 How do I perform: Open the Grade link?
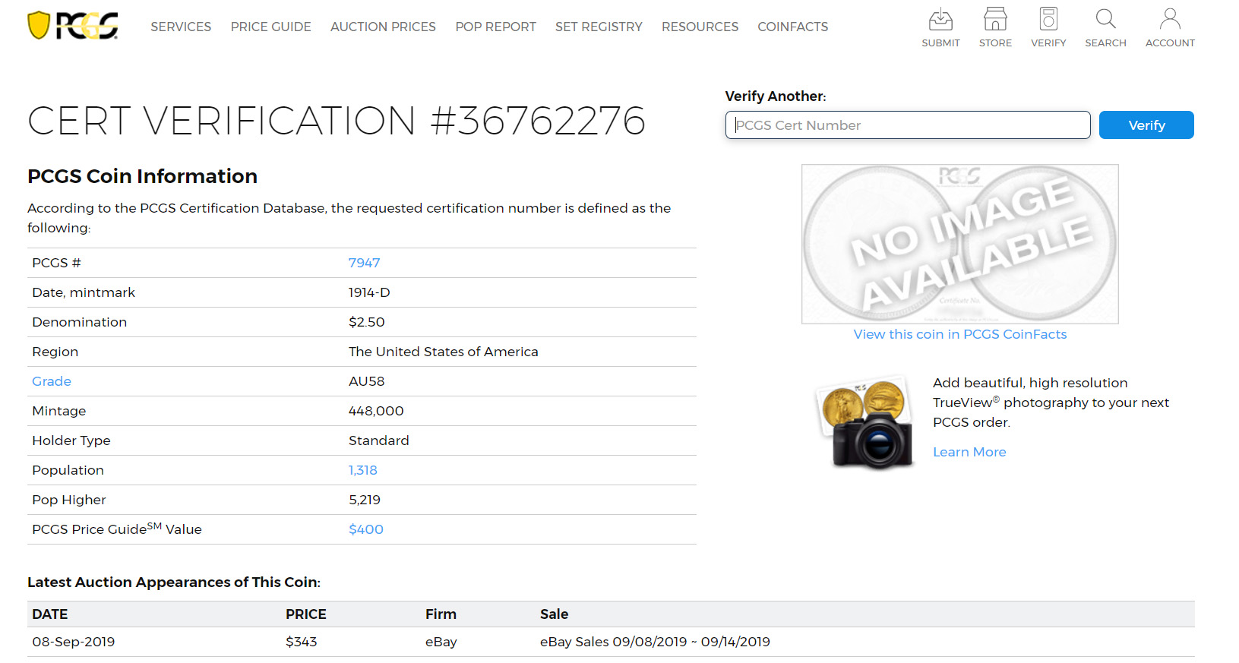point(52,381)
